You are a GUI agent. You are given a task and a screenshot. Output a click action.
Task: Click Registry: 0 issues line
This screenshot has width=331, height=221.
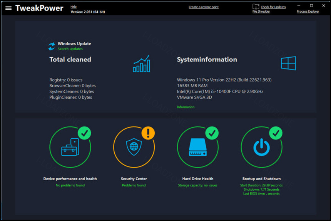66,80
